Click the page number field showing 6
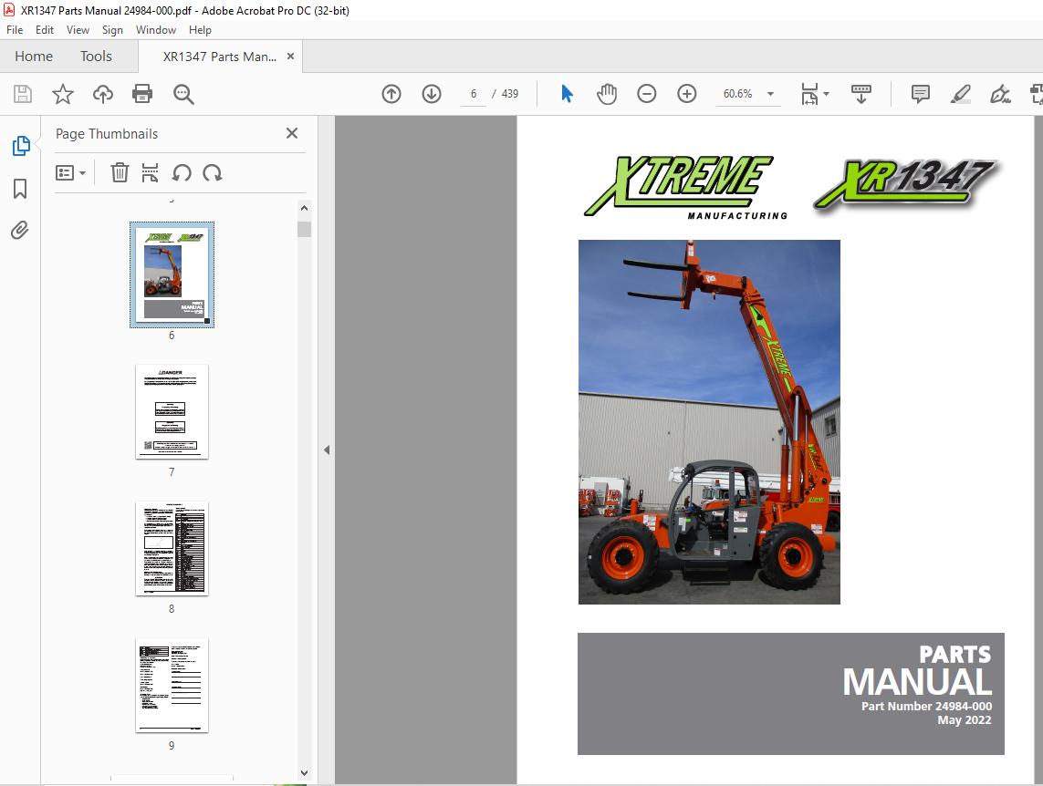This screenshot has height=786, width=1043. pyautogui.click(x=474, y=94)
